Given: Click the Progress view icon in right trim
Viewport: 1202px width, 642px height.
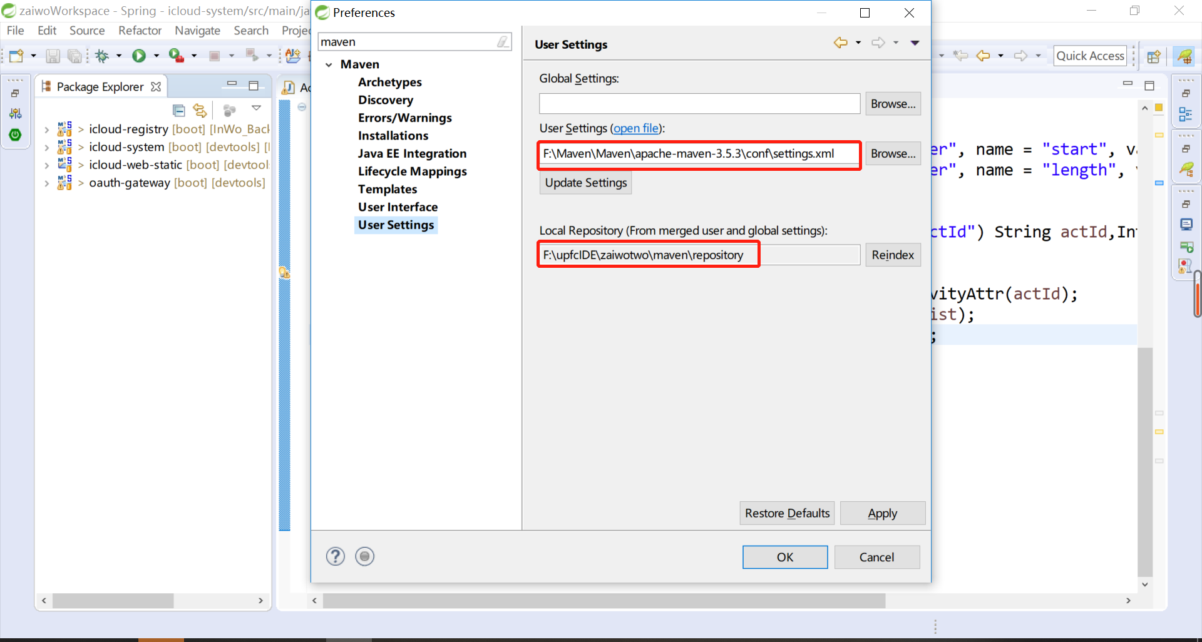Looking at the screenshot, I should 1186,246.
